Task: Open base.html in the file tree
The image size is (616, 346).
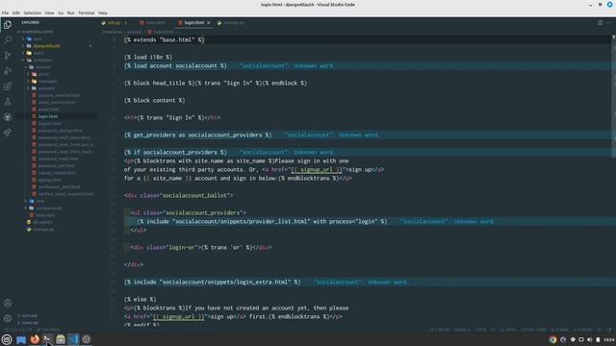Action: click(45, 215)
